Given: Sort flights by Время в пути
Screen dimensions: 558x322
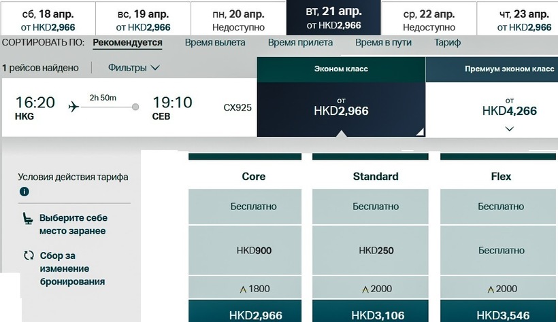Looking at the screenshot, I should pos(383,43).
